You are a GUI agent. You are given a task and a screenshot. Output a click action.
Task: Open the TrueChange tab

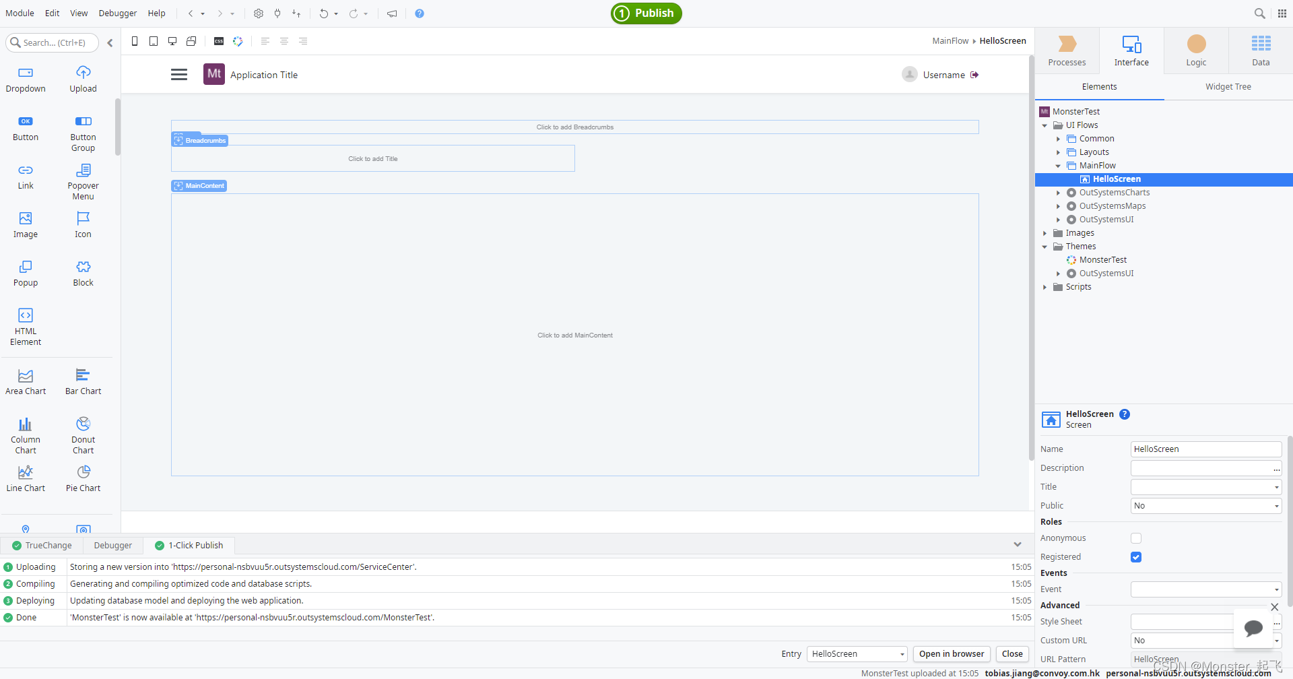(x=42, y=546)
